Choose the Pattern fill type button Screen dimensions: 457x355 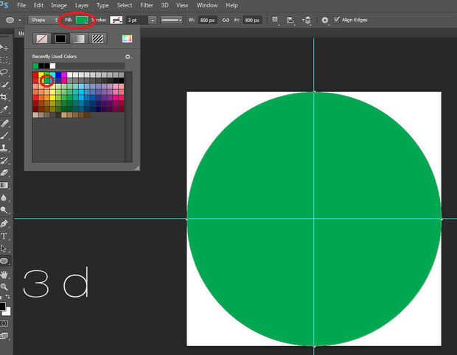tap(97, 38)
